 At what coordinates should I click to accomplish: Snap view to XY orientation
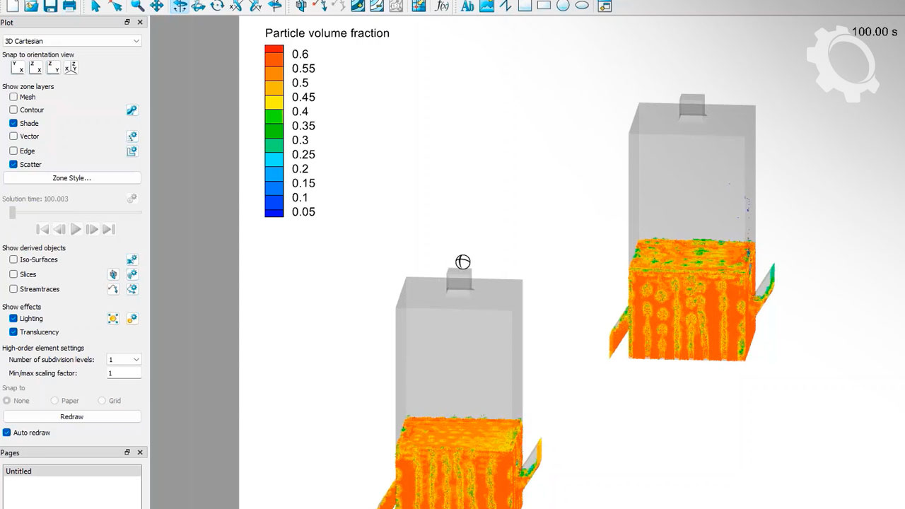tap(18, 68)
